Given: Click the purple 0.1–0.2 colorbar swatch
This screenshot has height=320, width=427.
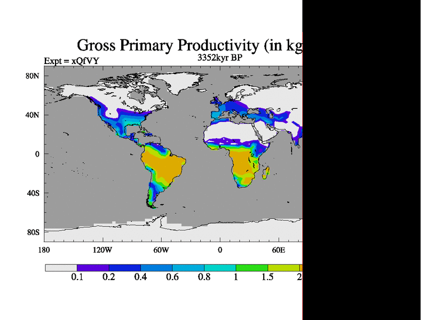Looking at the screenshot, I should tap(93, 268).
